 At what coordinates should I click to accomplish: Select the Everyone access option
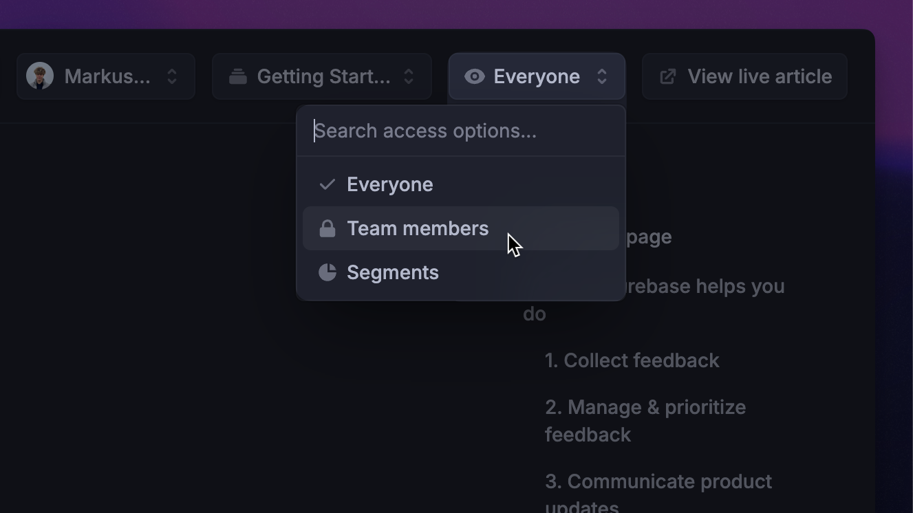[x=390, y=184]
